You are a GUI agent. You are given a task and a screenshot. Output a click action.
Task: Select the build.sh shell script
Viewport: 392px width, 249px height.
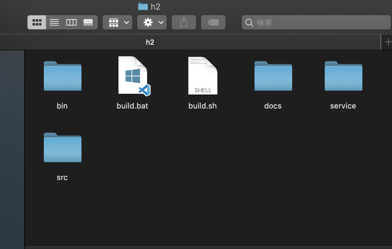pyautogui.click(x=203, y=76)
